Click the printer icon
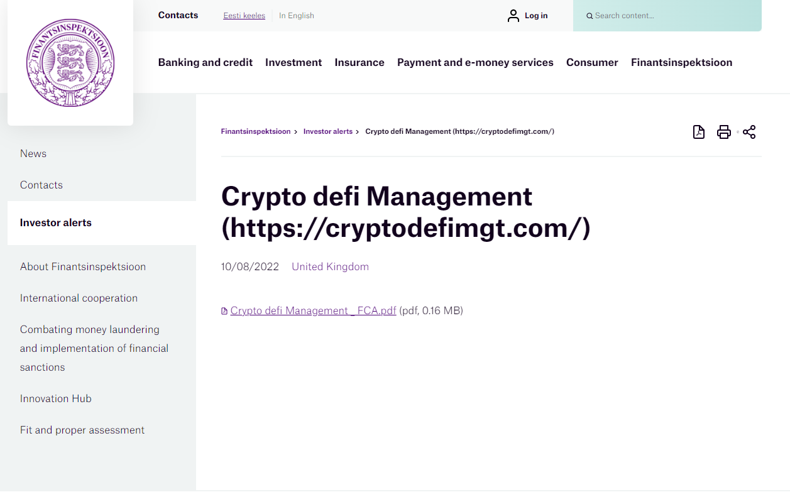 pos(723,132)
